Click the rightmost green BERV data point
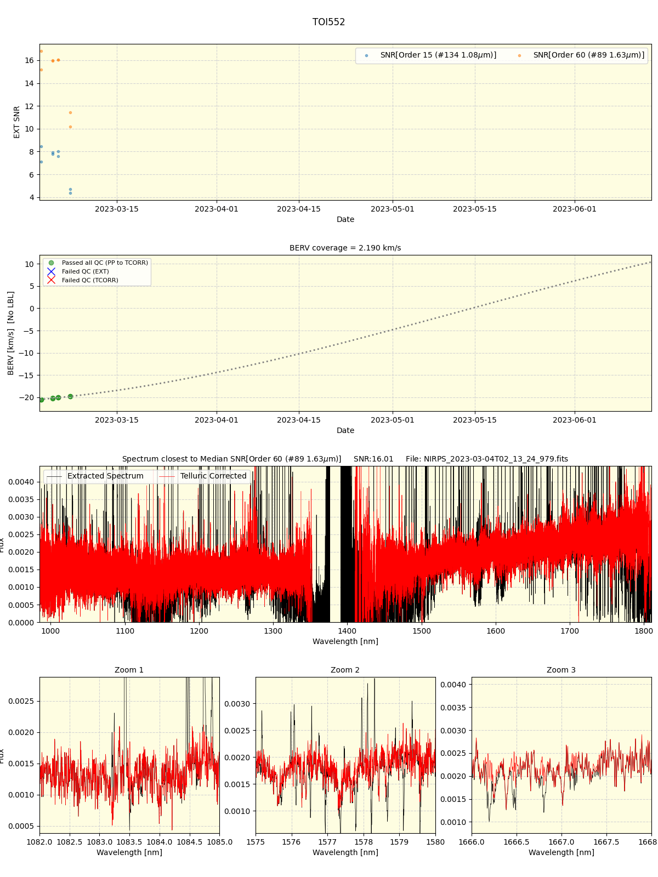This screenshot has width=658, height=877. click(x=70, y=396)
